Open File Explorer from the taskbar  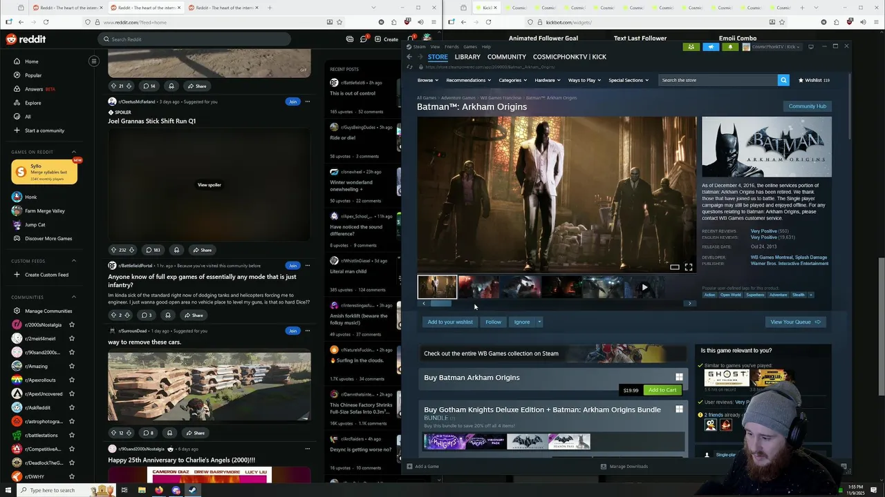coord(142,490)
